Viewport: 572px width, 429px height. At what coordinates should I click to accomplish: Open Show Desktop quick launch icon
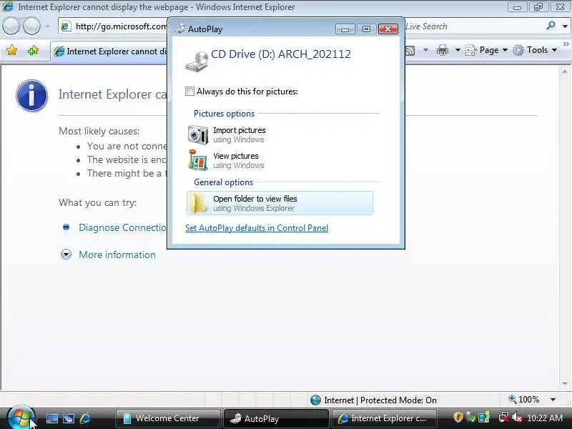(51, 418)
